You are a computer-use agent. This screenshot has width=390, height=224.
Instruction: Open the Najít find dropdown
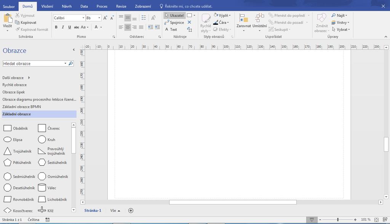pyautogui.click(x=339, y=15)
